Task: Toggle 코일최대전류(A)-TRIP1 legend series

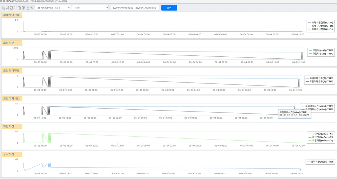Action: (x=320, y=78)
